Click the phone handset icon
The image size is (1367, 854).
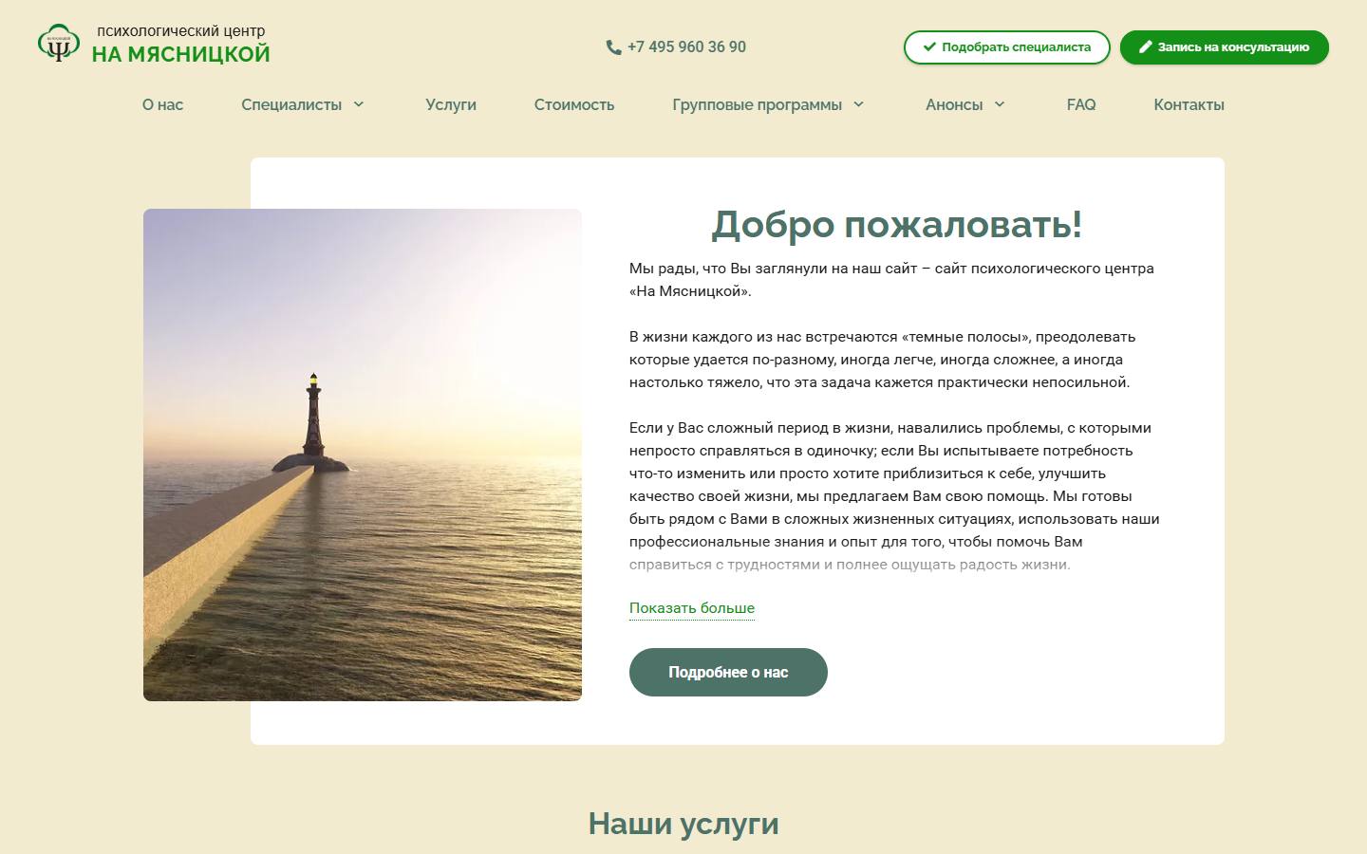click(x=614, y=47)
